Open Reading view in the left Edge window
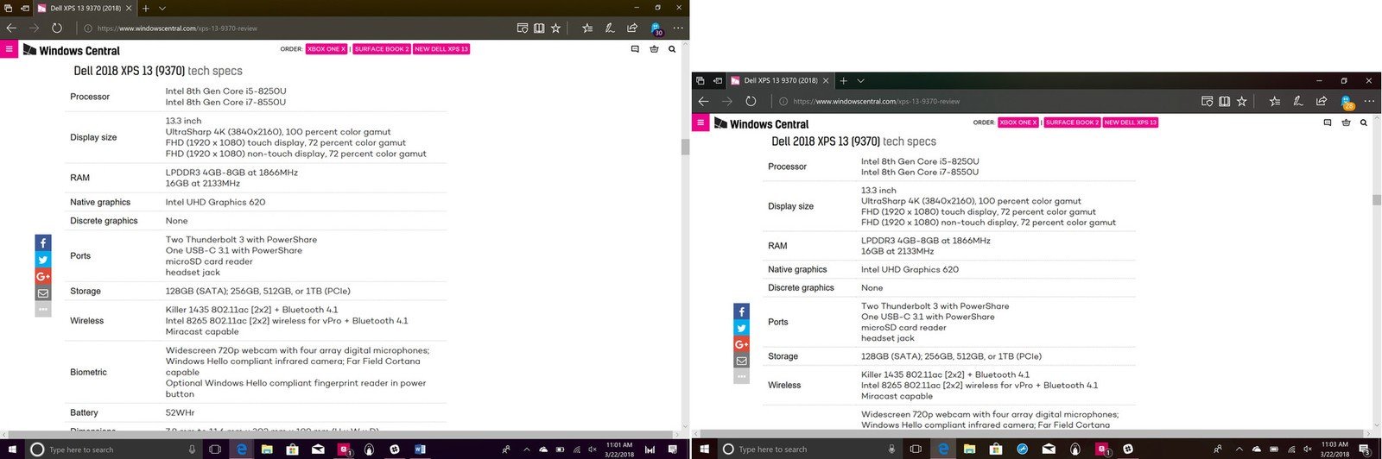 (x=539, y=28)
